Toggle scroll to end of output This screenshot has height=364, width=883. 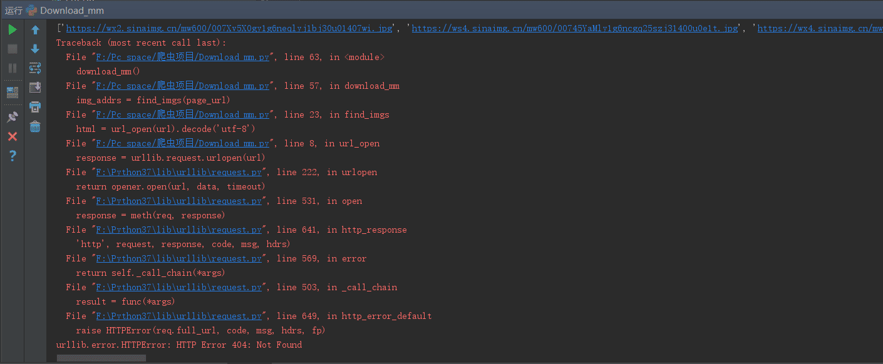tap(35, 88)
